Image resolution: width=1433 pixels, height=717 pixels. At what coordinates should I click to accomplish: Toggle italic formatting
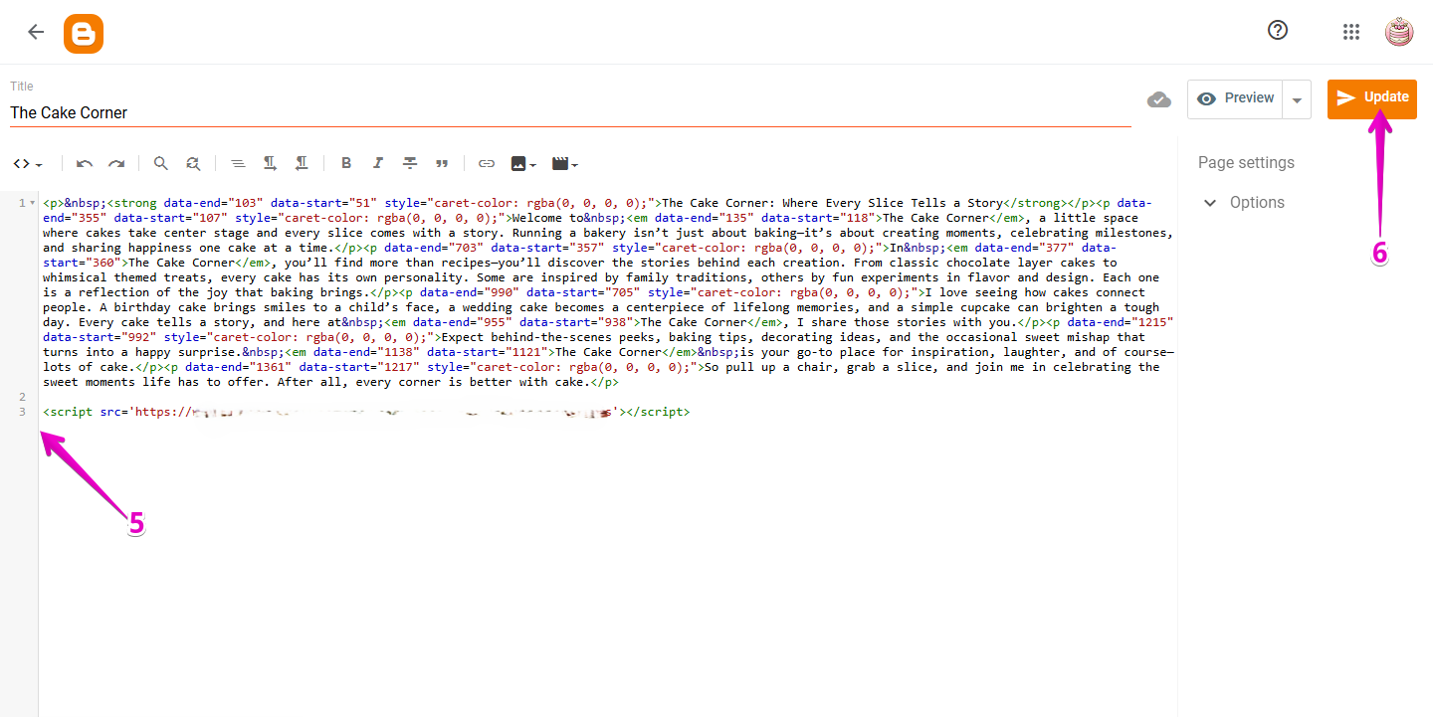pyautogui.click(x=377, y=163)
